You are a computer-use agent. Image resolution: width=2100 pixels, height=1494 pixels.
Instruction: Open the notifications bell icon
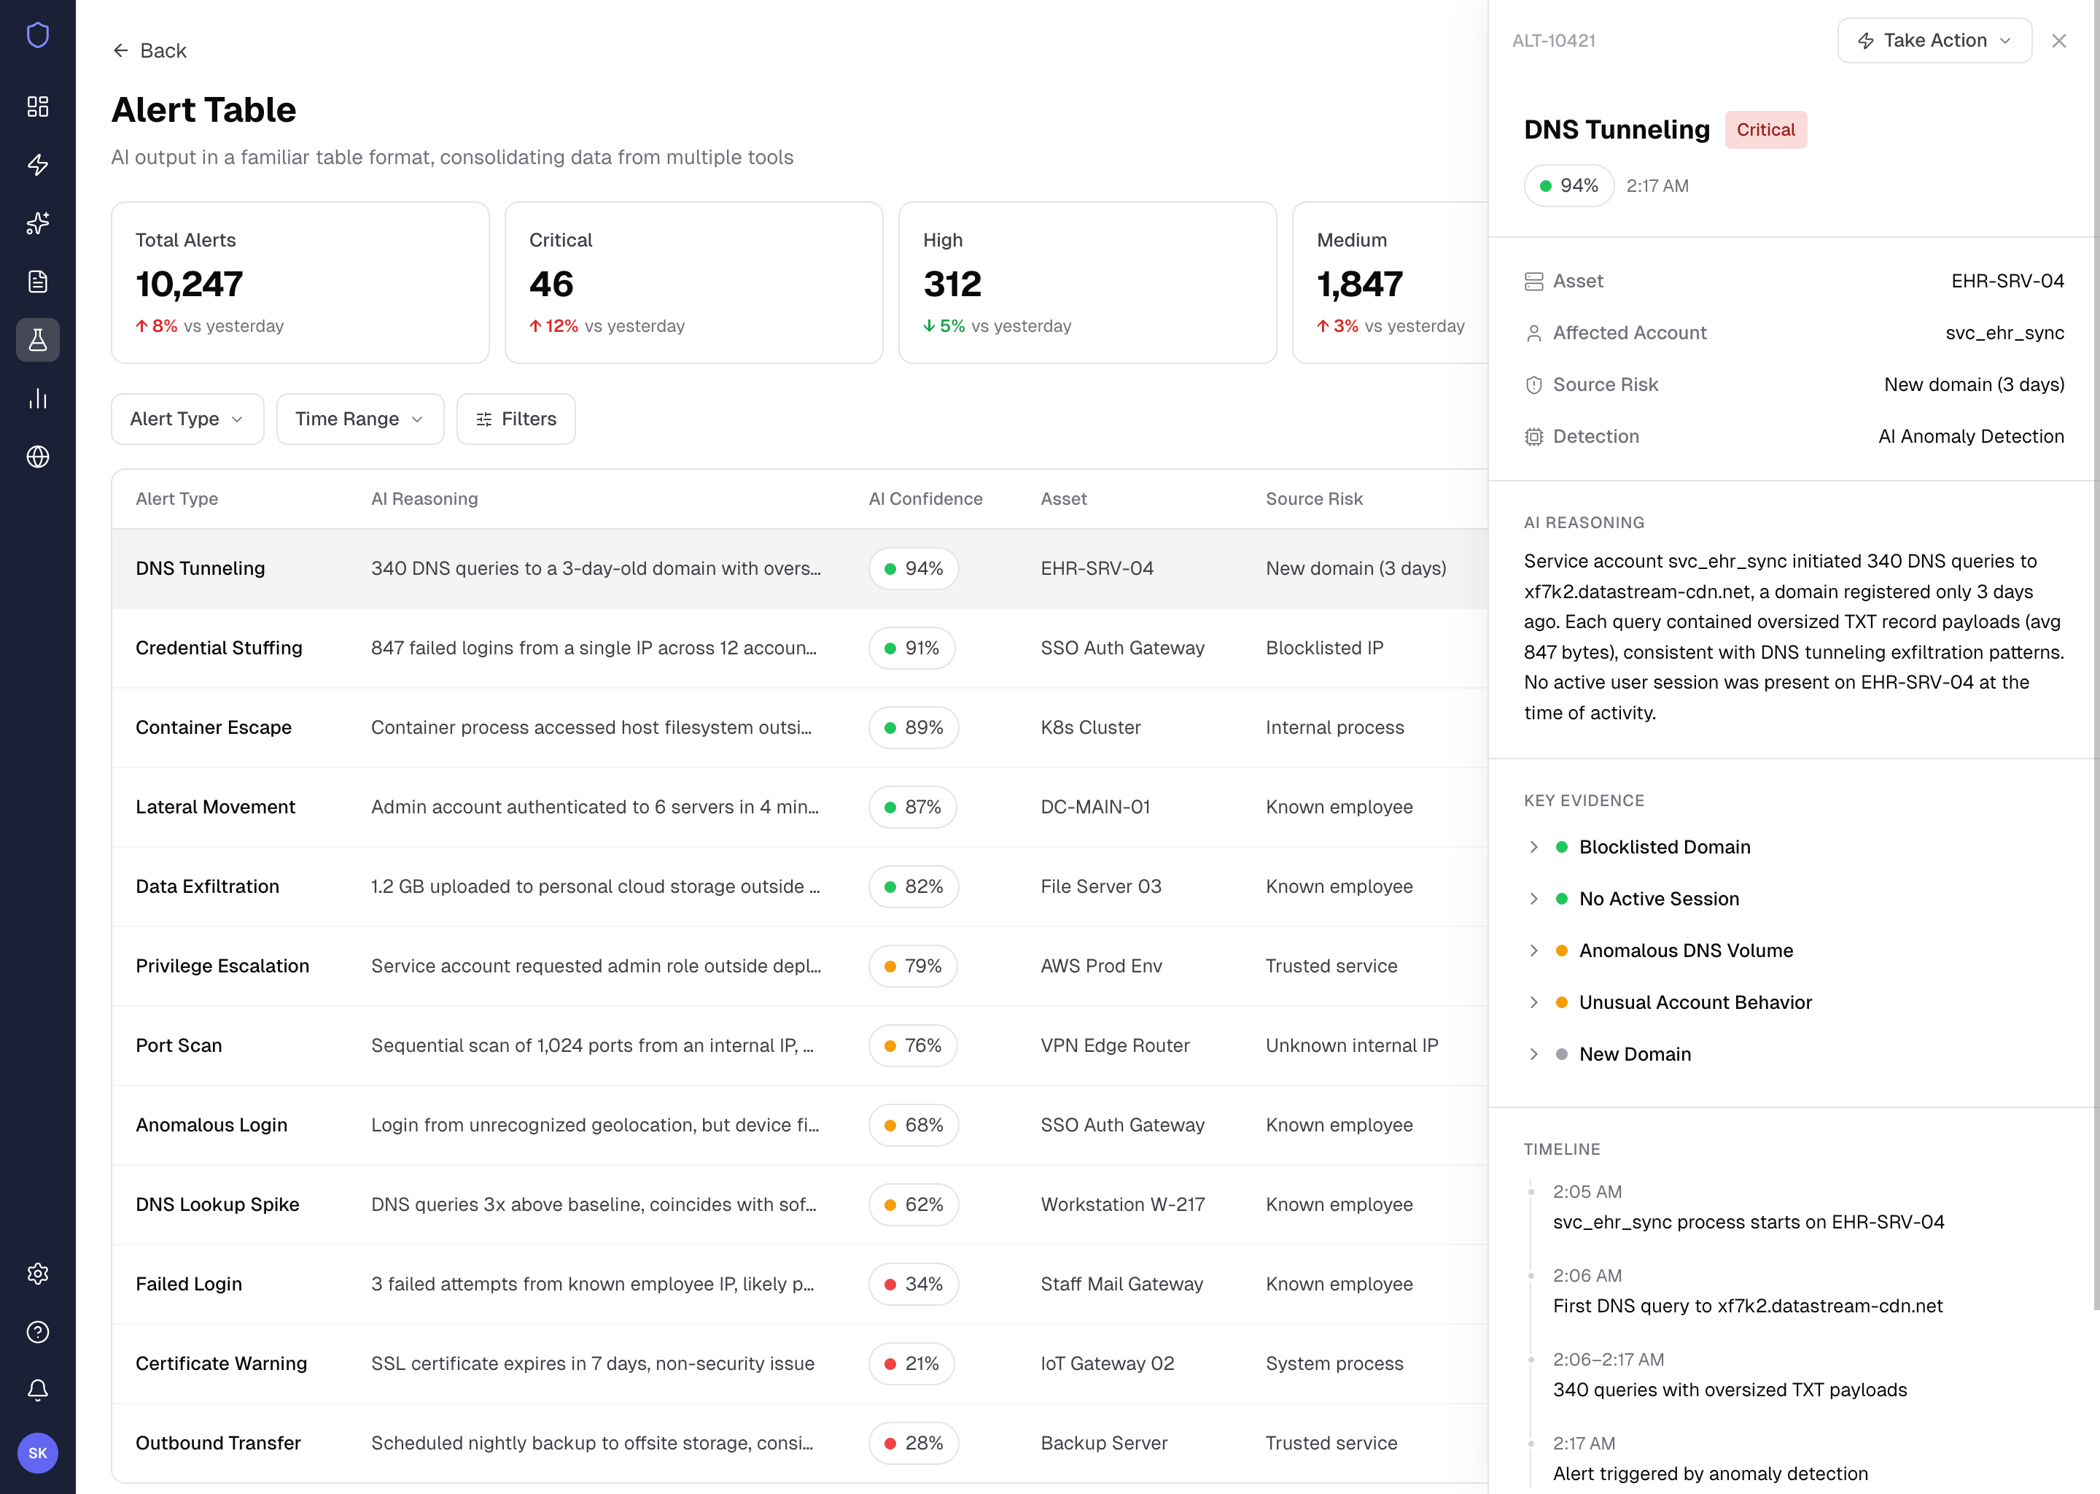click(x=38, y=1390)
